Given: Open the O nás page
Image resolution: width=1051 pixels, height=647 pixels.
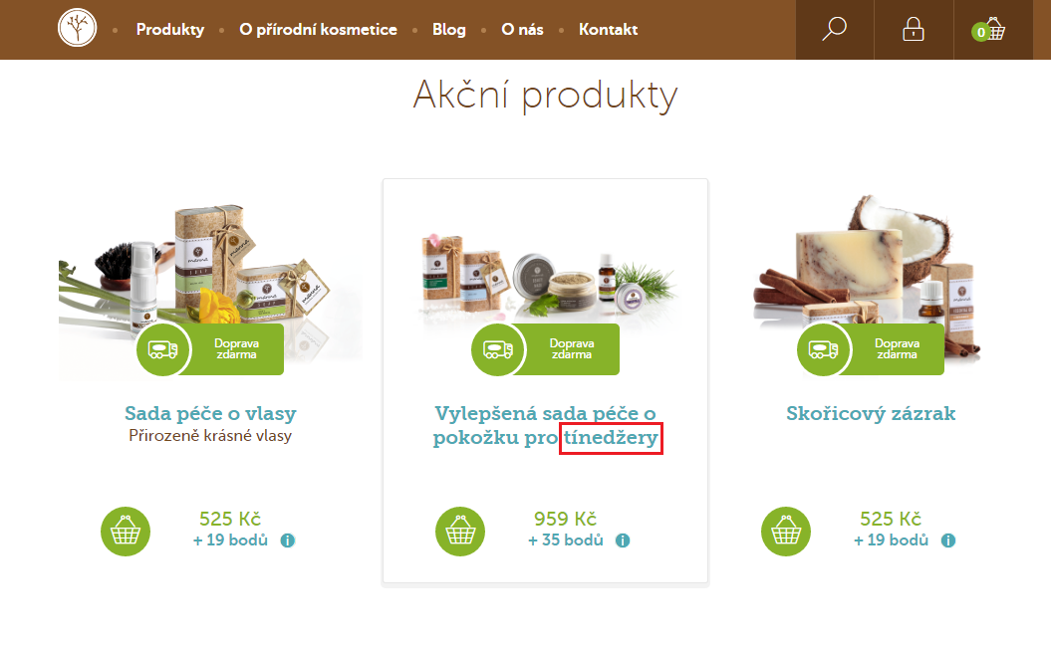Looking at the screenshot, I should pos(522,30).
